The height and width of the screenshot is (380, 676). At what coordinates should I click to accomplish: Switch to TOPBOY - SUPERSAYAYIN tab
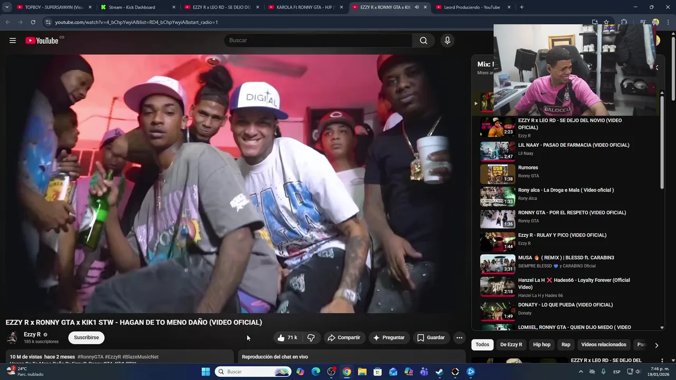pyautogui.click(x=54, y=7)
